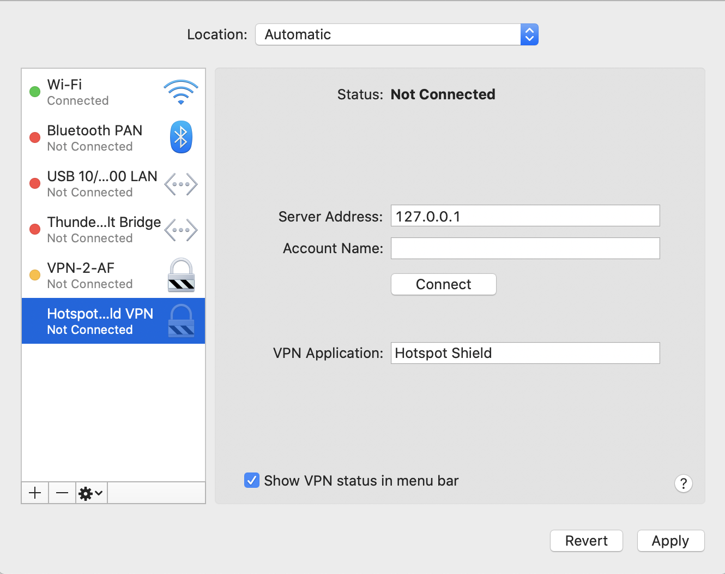Click the Bluetooth PAN icon

[181, 137]
